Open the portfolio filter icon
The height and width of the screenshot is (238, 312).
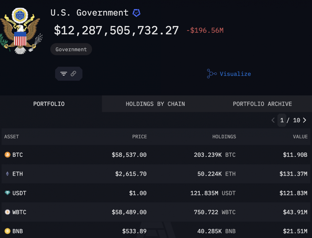pyautogui.click(x=63, y=74)
